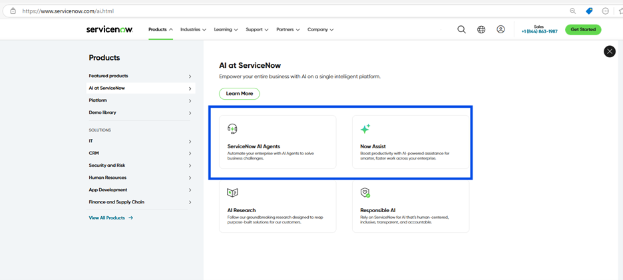Open the user account profile icon
Screen dimensions: 623x280
(x=501, y=29)
